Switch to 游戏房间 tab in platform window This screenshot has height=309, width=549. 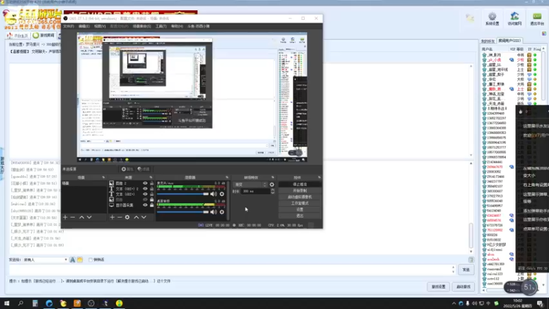point(44,36)
